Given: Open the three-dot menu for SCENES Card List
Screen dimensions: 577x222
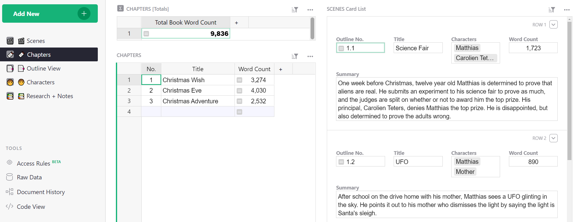Looking at the screenshot, I should 567,10.
